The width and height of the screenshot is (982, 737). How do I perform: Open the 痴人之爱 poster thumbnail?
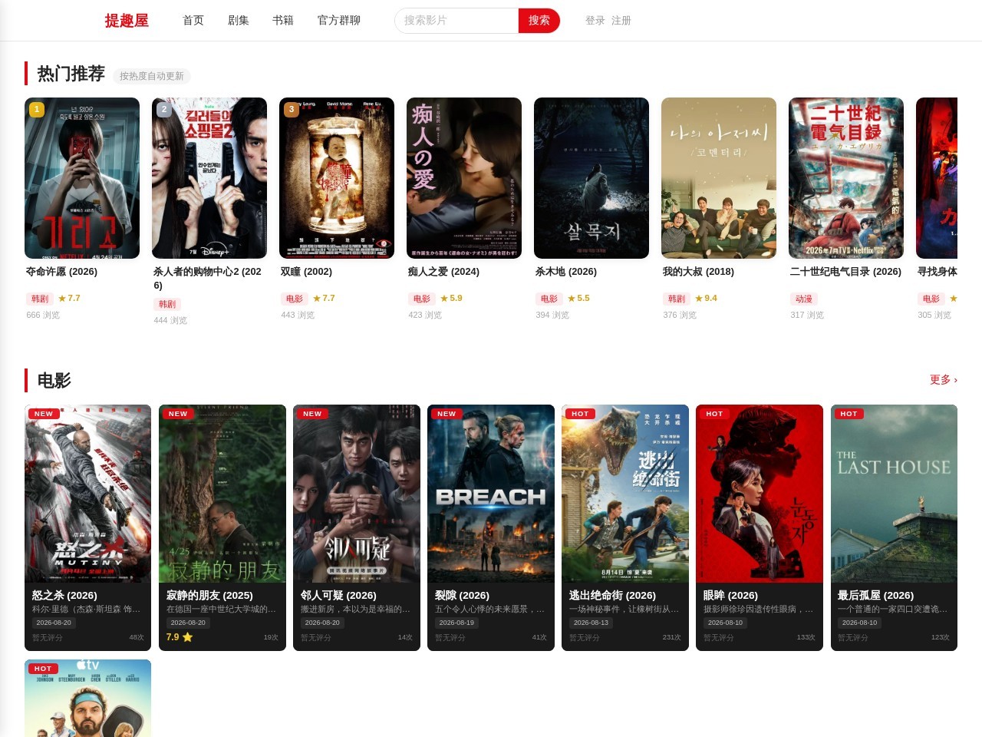click(x=464, y=178)
